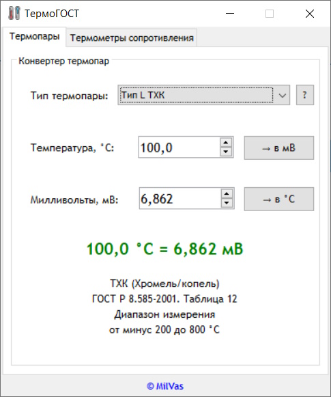Click the ТермоГОСТ thermometer app icon
The height and width of the screenshot is (397, 331).
pos(14,13)
